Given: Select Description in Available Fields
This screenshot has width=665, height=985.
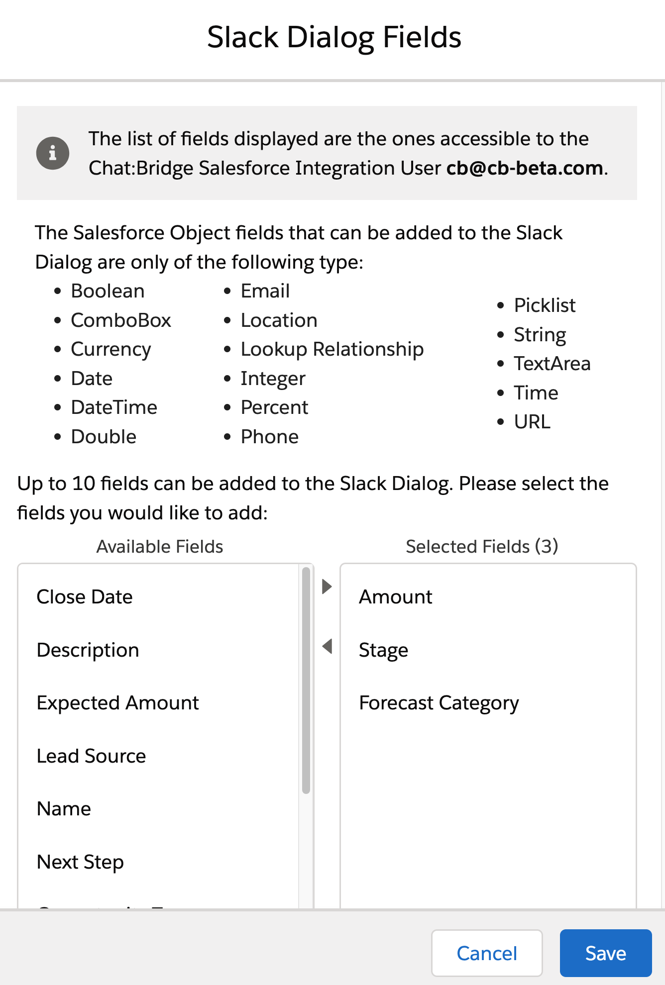Looking at the screenshot, I should [88, 650].
